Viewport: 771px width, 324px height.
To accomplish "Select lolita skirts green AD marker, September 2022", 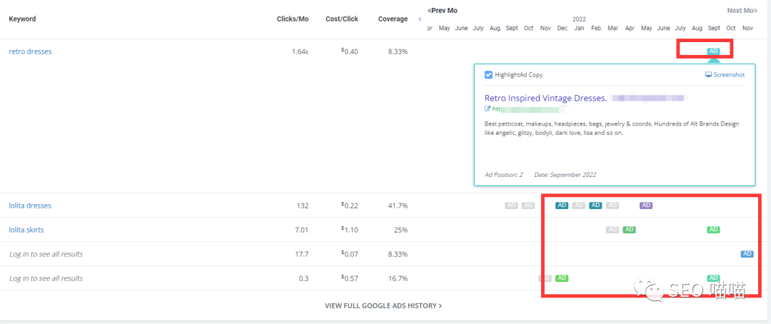I will pyautogui.click(x=713, y=230).
